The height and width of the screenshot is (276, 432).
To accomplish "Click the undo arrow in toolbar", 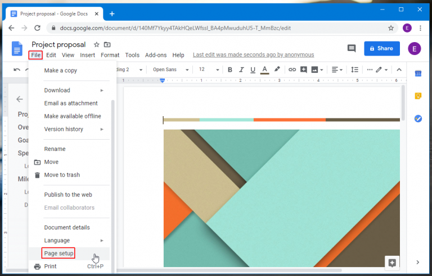I will click(17, 70).
